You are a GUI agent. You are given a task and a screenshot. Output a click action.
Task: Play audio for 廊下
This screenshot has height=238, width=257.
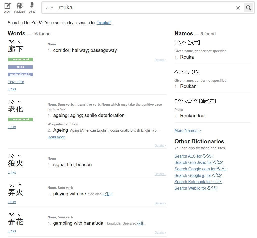coord(16,82)
